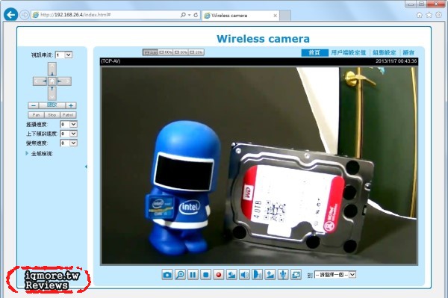
Task: Switch to full screen view icon
Action: coord(296,275)
